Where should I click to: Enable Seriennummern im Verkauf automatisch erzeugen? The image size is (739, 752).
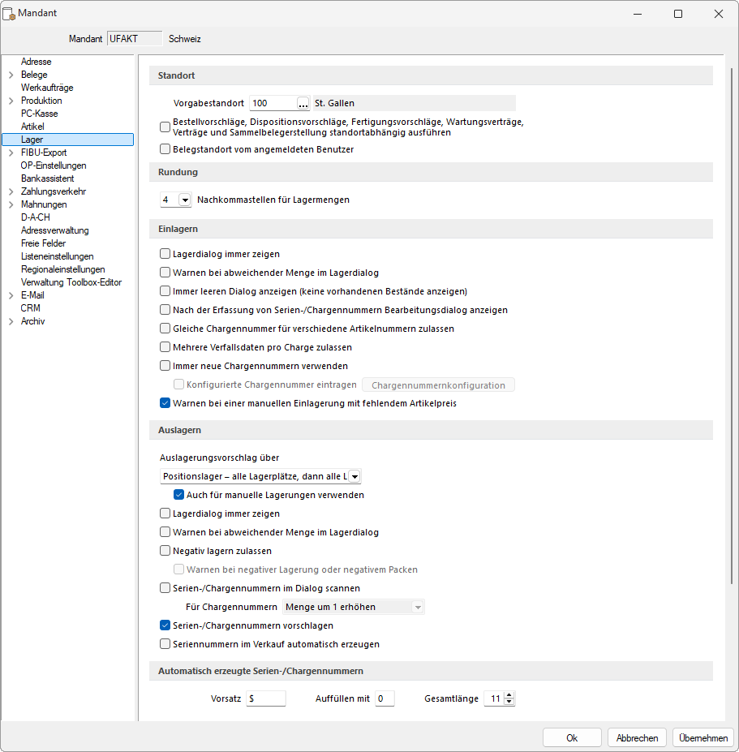click(165, 645)
